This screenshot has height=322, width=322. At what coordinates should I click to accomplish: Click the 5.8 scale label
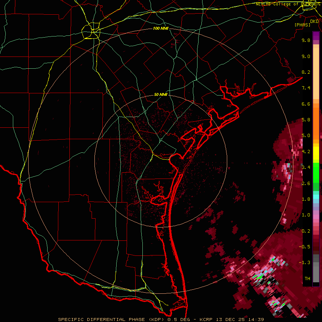pyautogui.click(x=306, y=120)
